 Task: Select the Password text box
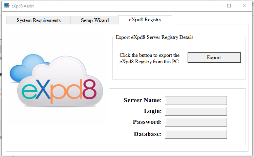(196, 122)
